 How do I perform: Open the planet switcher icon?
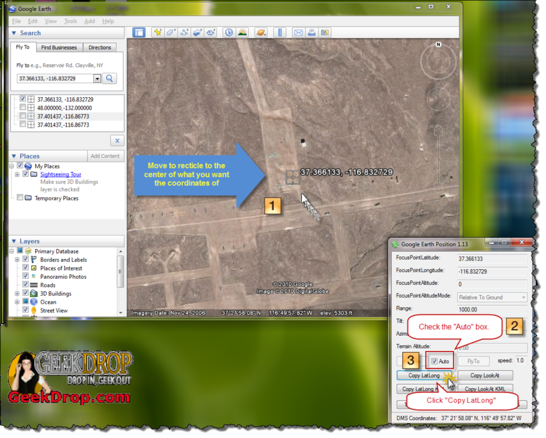pyautogui.click(x=261, y=33)
